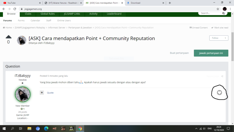Open taskbar search
Viewport: 234px width, 132px height.
coord(12,128)
